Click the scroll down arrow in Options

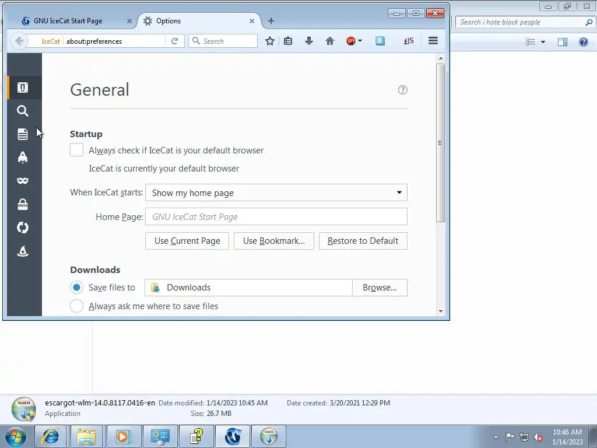click(441, 311)
